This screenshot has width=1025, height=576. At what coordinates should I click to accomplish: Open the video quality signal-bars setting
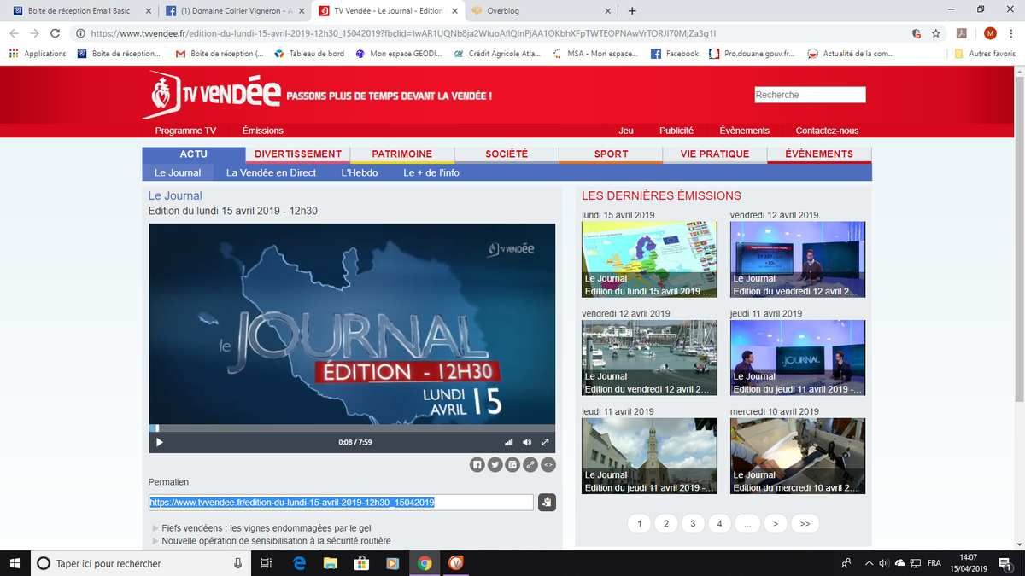[509, 442]
